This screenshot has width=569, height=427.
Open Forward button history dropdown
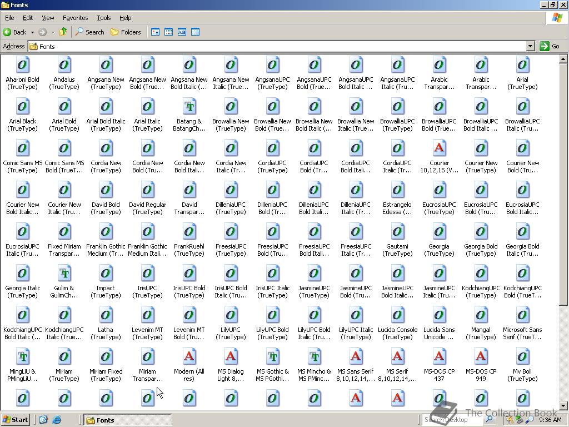pyautogui.click(x=53, y=32)
